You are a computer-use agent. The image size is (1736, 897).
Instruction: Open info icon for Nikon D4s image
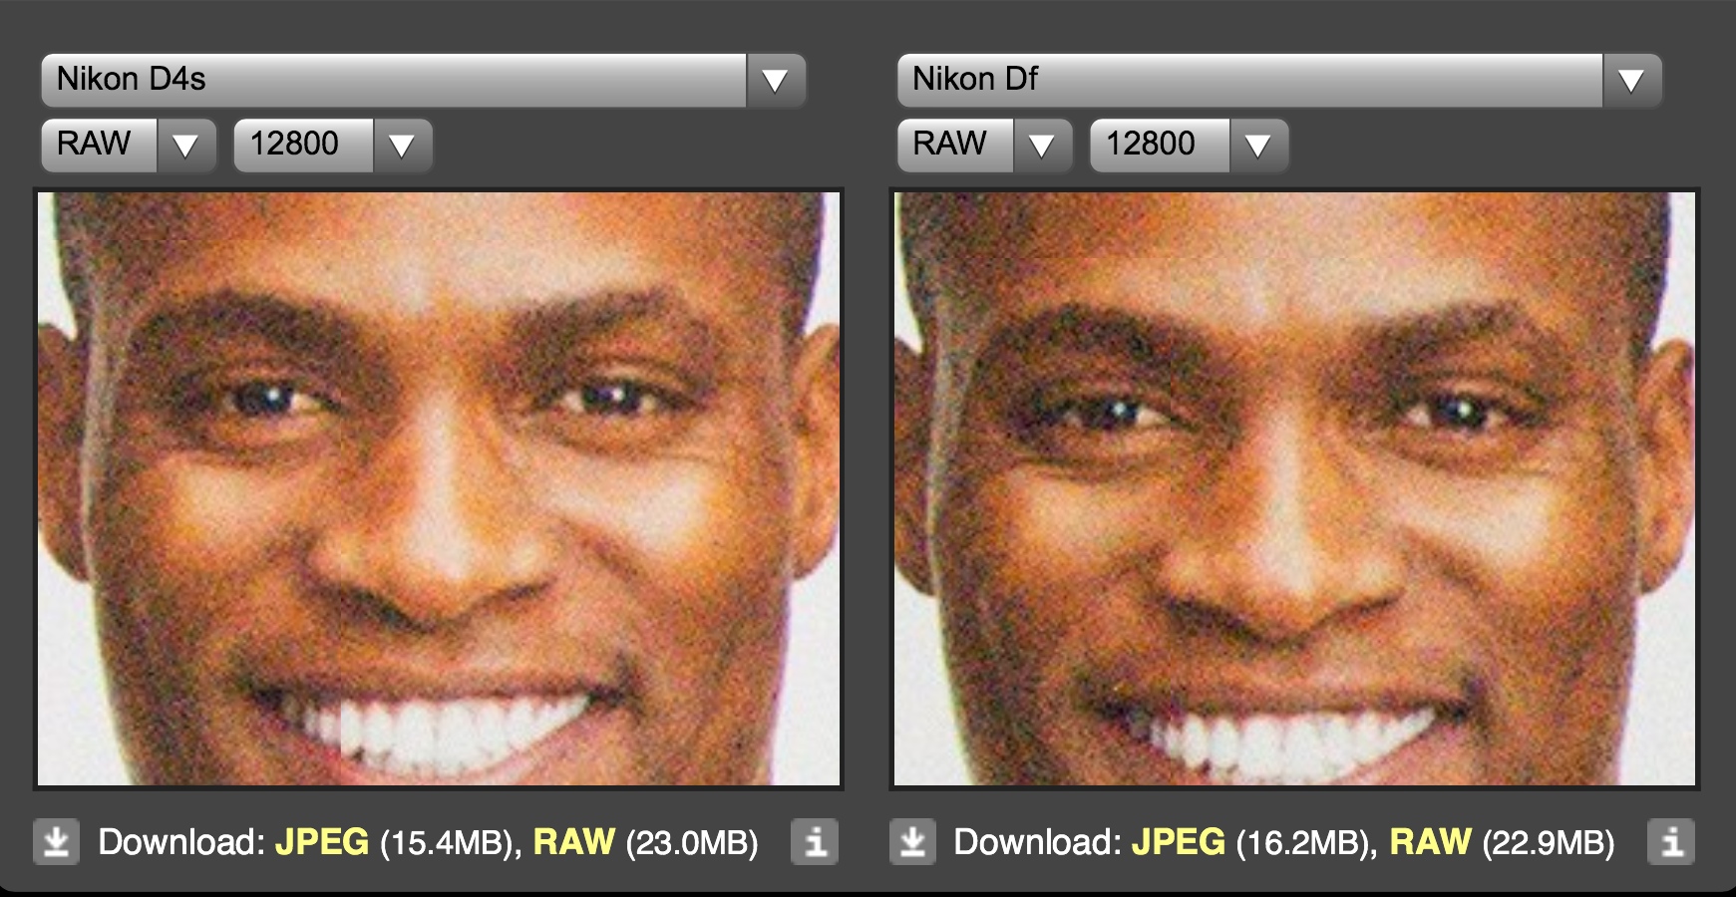tap(815, 842)
